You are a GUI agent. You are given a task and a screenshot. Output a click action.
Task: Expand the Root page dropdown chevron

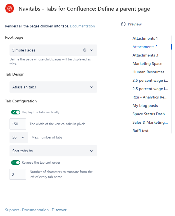[x=91, y=50]
